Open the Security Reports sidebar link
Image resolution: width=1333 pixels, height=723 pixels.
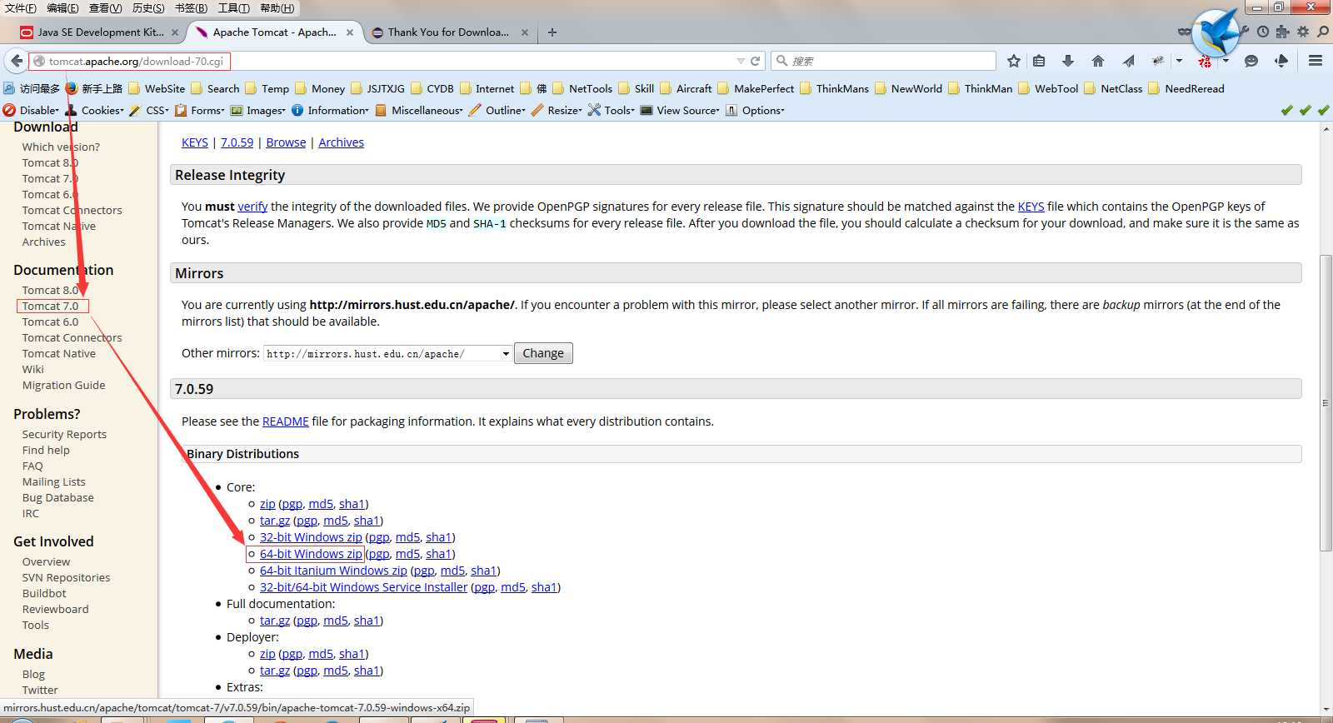[64, 434]
